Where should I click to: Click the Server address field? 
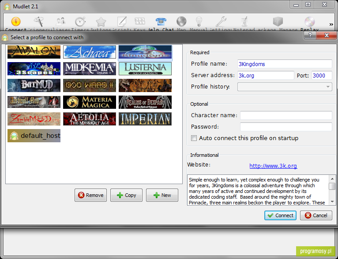(x=266, y=75)
